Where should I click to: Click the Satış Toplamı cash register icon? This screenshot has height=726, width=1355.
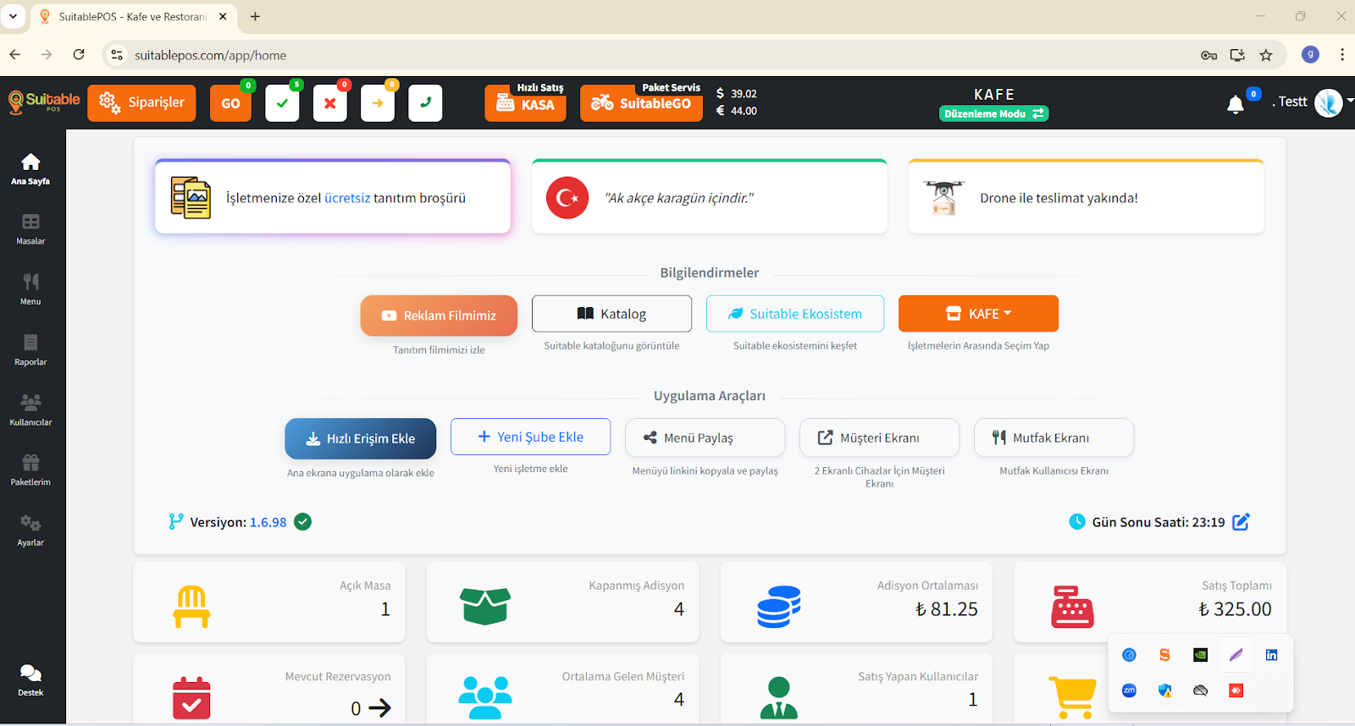1072,607
